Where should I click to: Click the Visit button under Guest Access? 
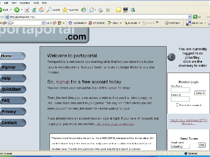pyautogui.click(x=202, y=145)
